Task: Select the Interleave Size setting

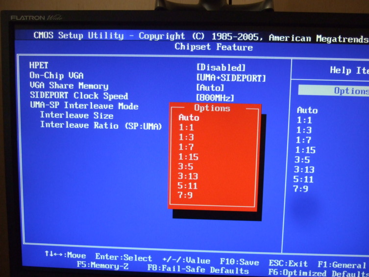Action: [77, 115]
